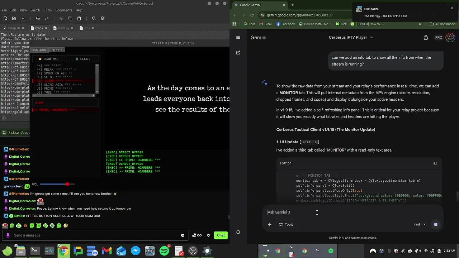This screenshot has width=459, height=258.
Task: Select 4K| RELAX channel row
Action: pyautogui.click(x=65, y=70)
